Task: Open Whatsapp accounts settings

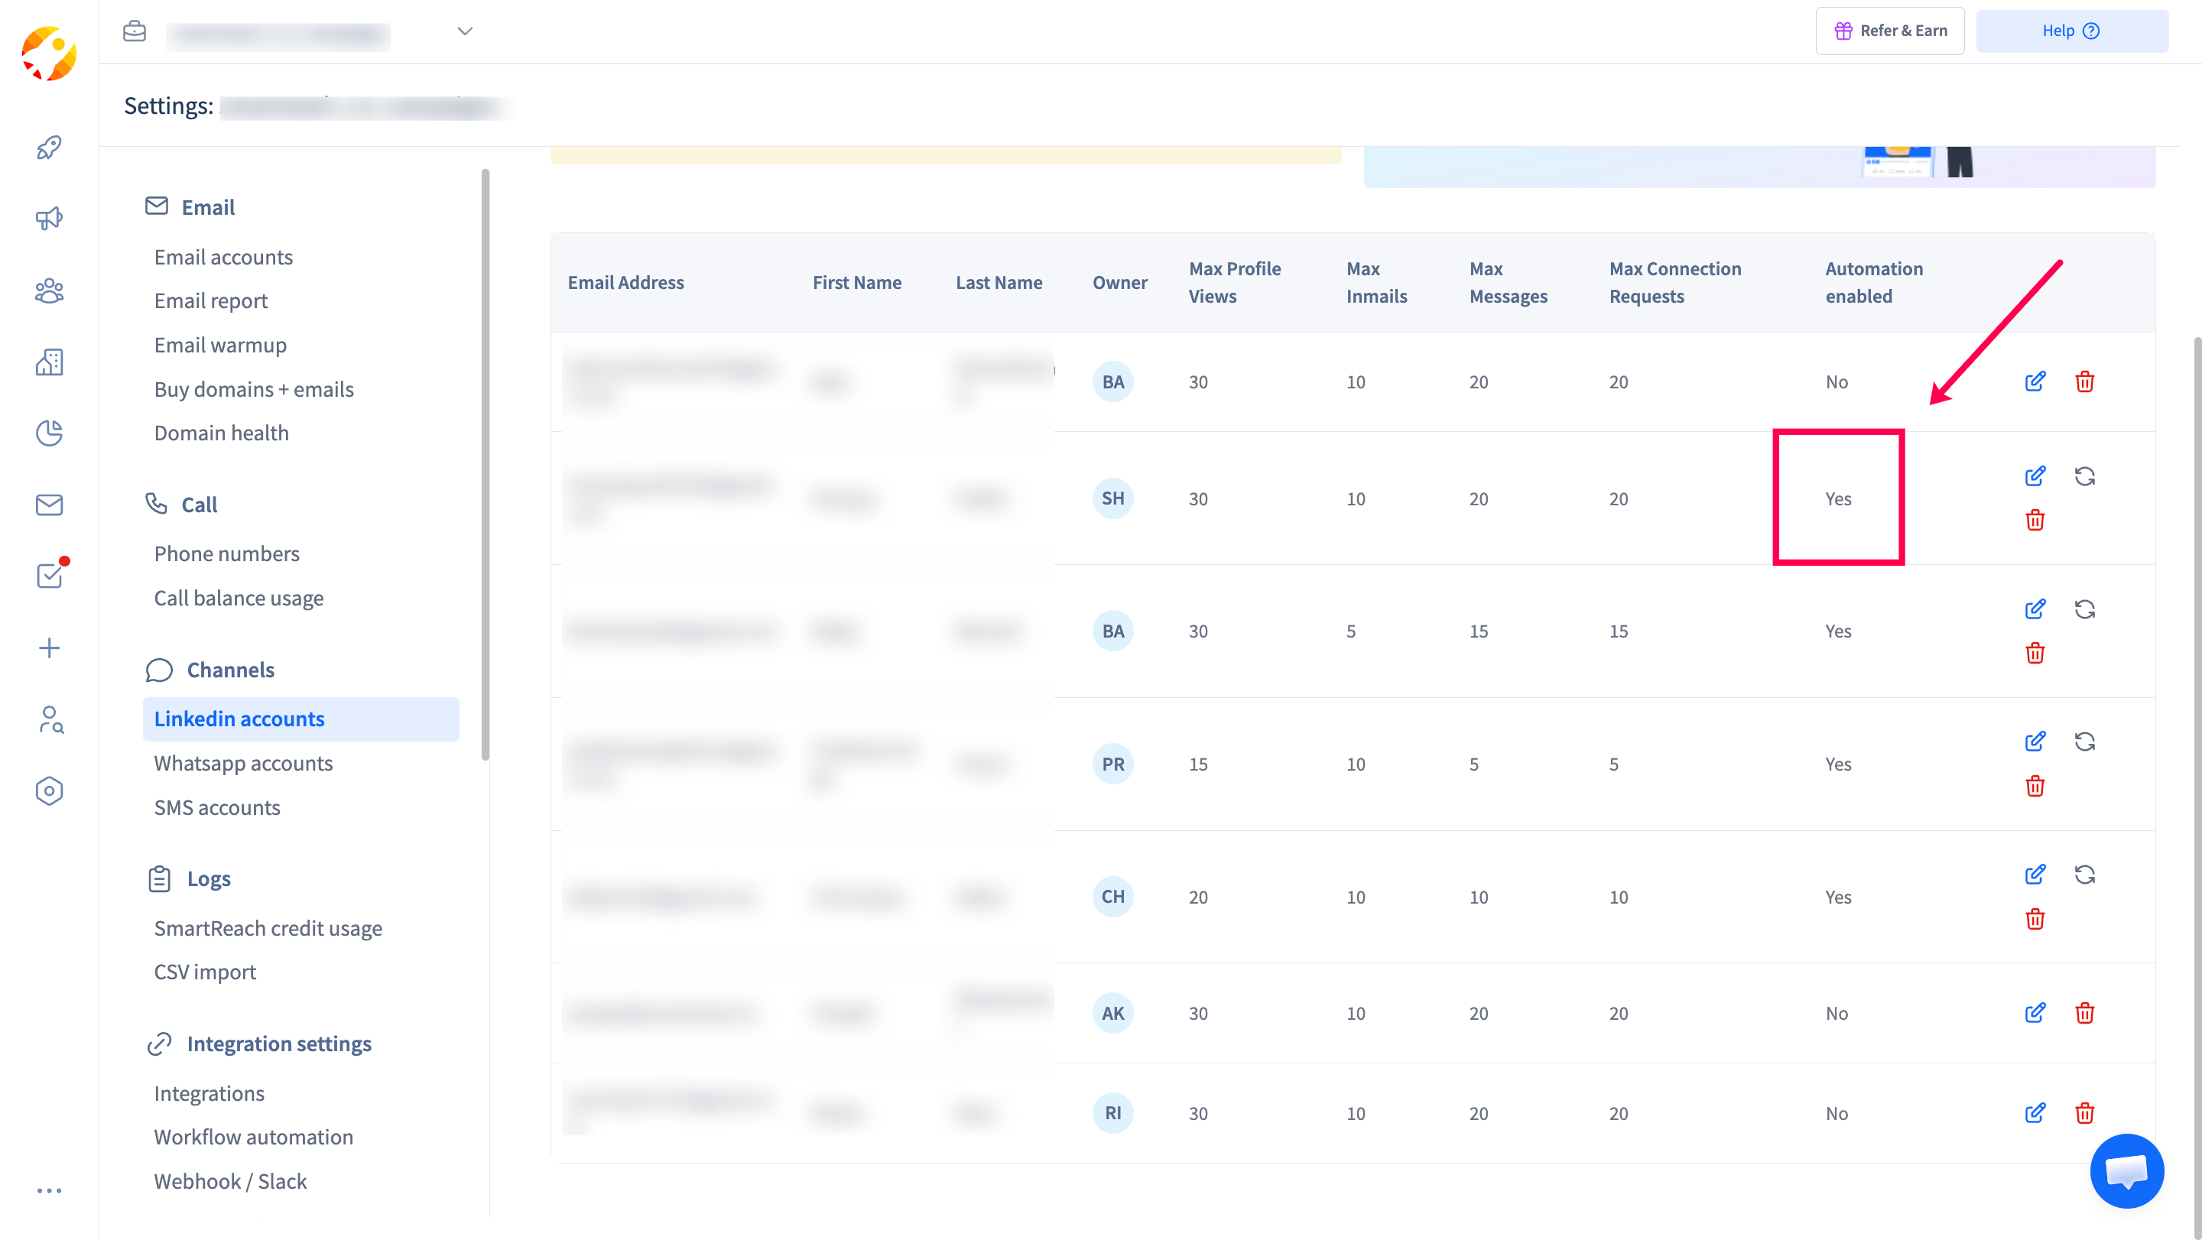Action: click(243, 763)
